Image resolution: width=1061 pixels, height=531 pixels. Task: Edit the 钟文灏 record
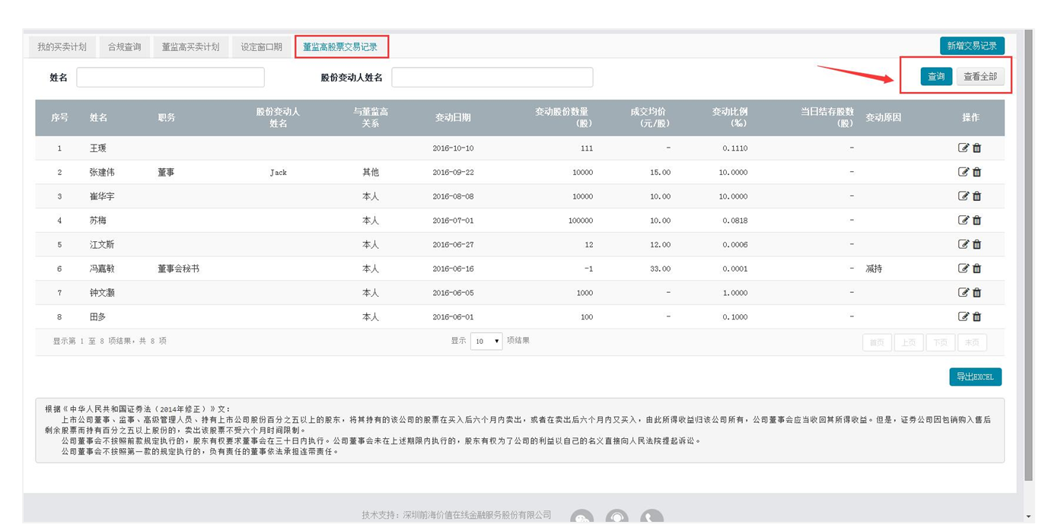963,292
